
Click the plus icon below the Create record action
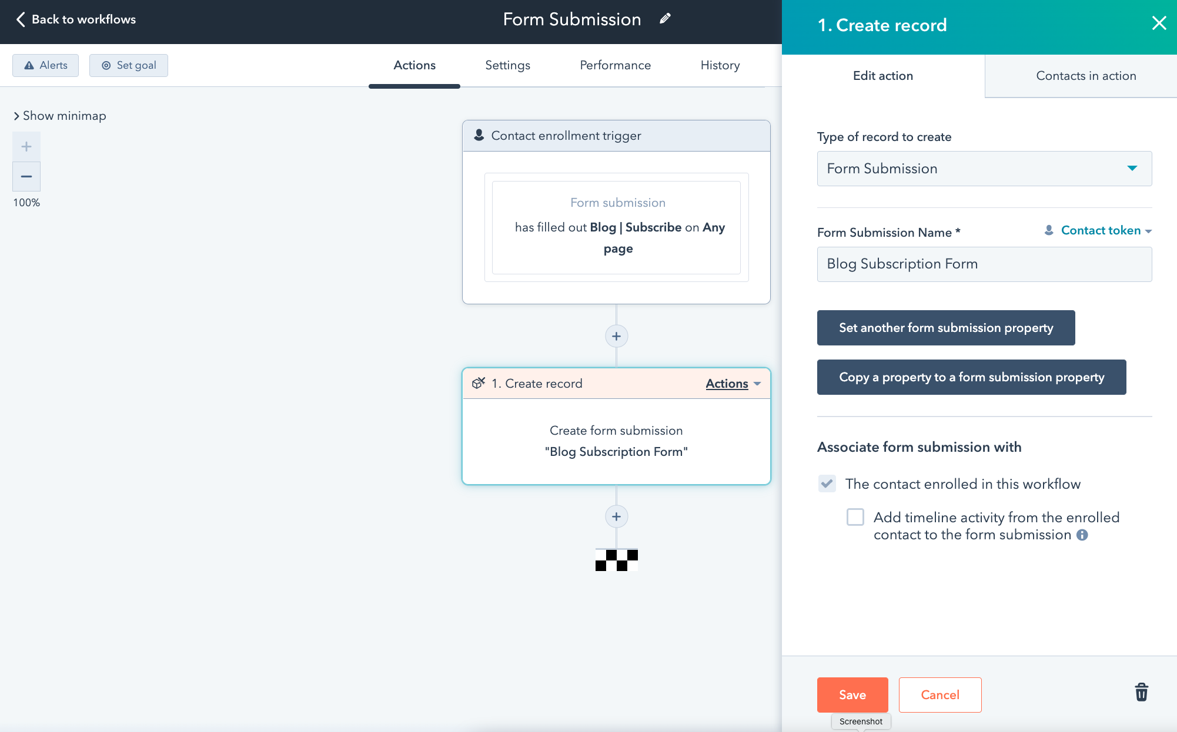(x=616, y=516)
